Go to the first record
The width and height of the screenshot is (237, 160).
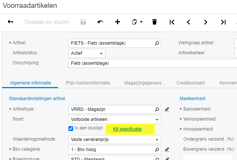pos(172,22)
